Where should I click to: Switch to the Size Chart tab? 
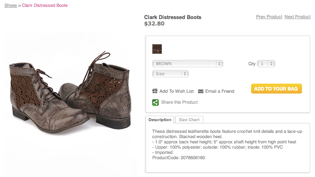point(189,120)
